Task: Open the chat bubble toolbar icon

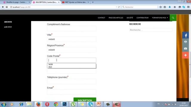Action: (x=180, y=7)
